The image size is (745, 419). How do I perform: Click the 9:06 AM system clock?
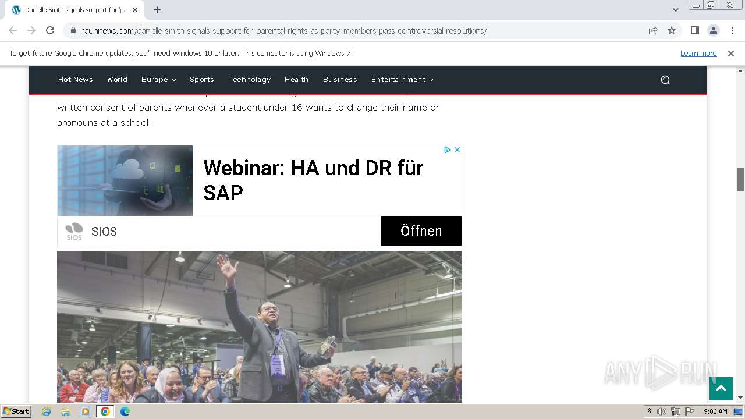point(715,411)
